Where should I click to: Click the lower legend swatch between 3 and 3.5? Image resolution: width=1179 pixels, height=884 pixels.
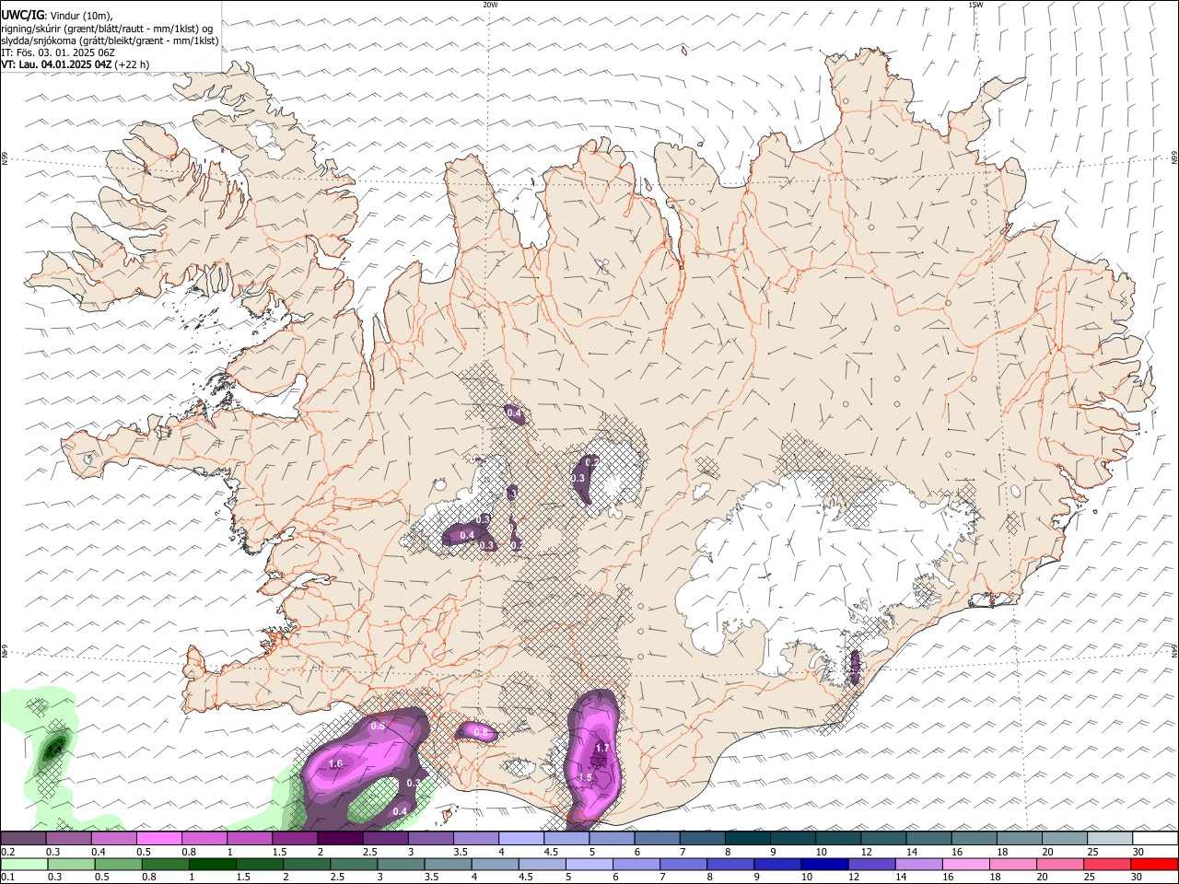(x=401, y=865)
